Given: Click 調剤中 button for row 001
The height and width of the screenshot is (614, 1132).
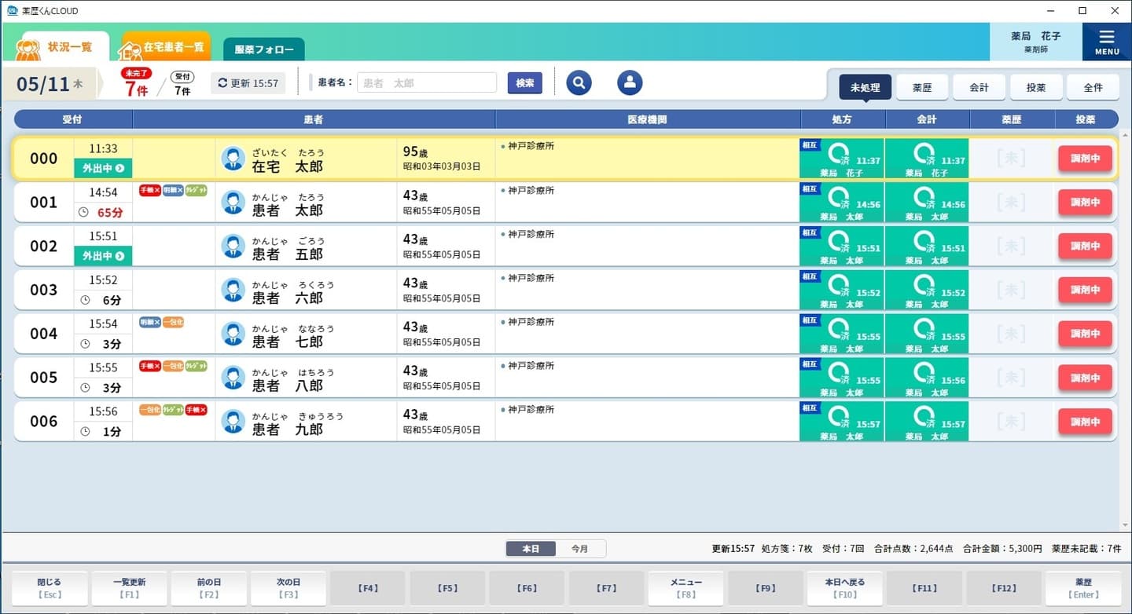Looking at the screenshot, I should [1085, 203].
